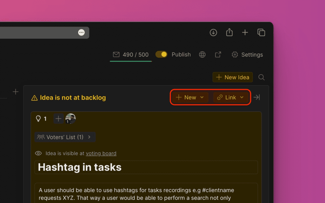Expand the Voters' List chevron

[x=89, y=137]
